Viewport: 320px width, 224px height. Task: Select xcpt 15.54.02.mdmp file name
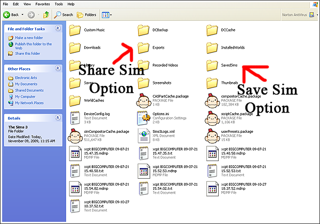pos(107,187)
